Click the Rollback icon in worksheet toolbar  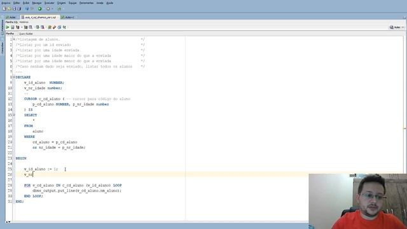43,27
